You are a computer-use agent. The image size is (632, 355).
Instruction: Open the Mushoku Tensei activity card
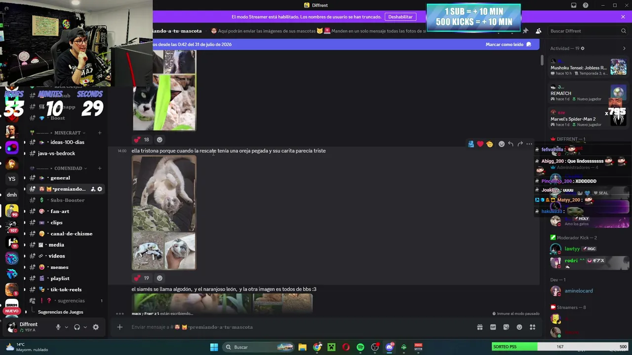[x=588, y=68]
